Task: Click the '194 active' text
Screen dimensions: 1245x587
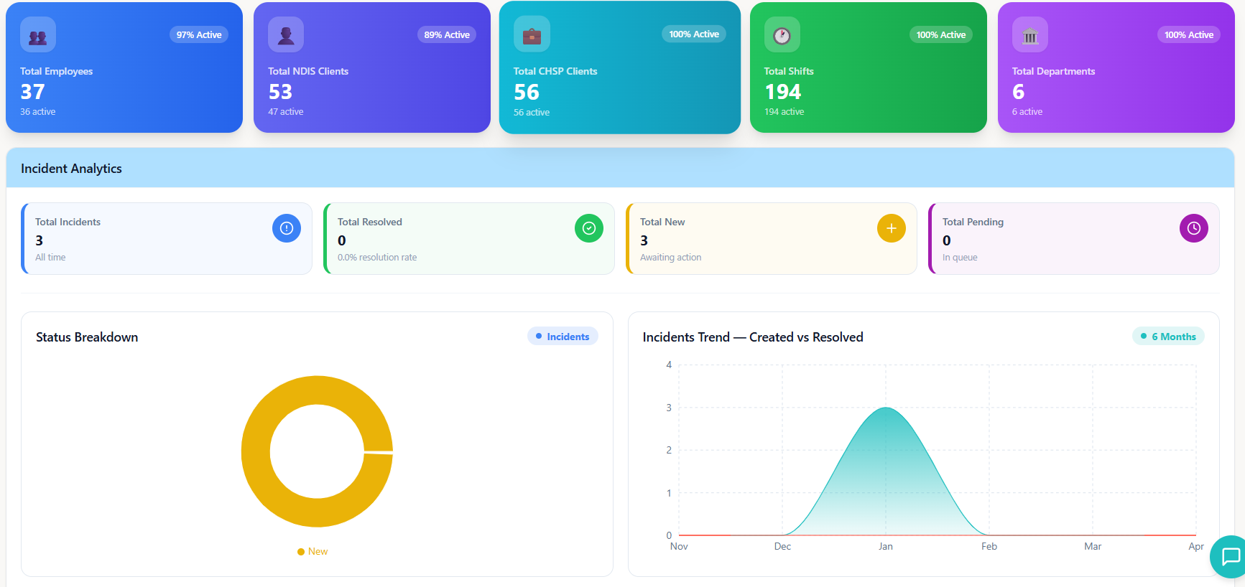Action: click(785, 112)
